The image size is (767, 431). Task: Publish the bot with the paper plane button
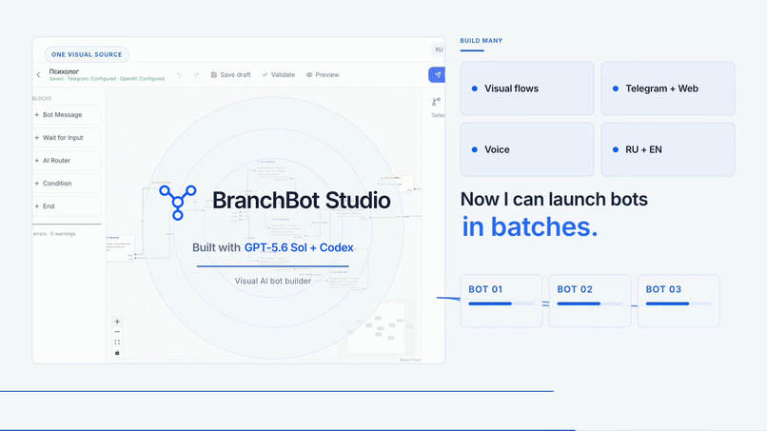437,75
